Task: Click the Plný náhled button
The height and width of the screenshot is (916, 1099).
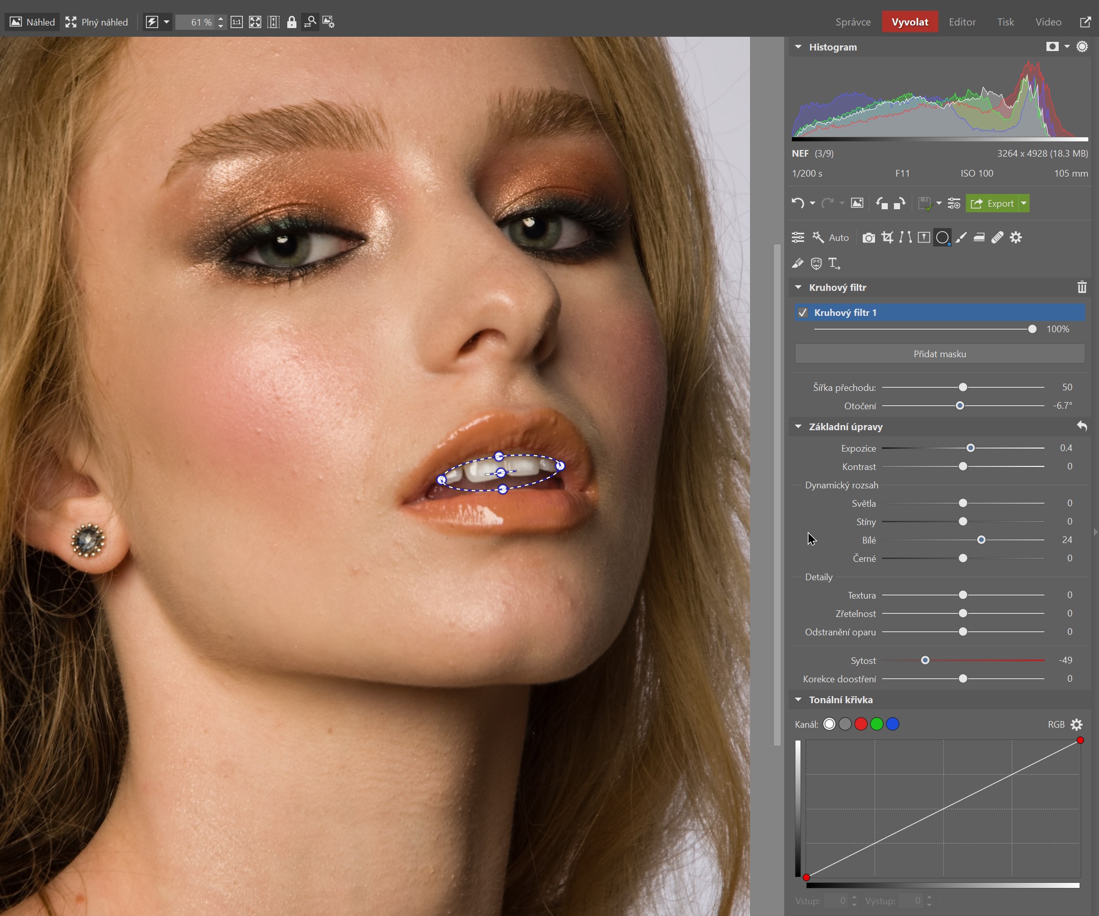Action: tap(97, 22)
